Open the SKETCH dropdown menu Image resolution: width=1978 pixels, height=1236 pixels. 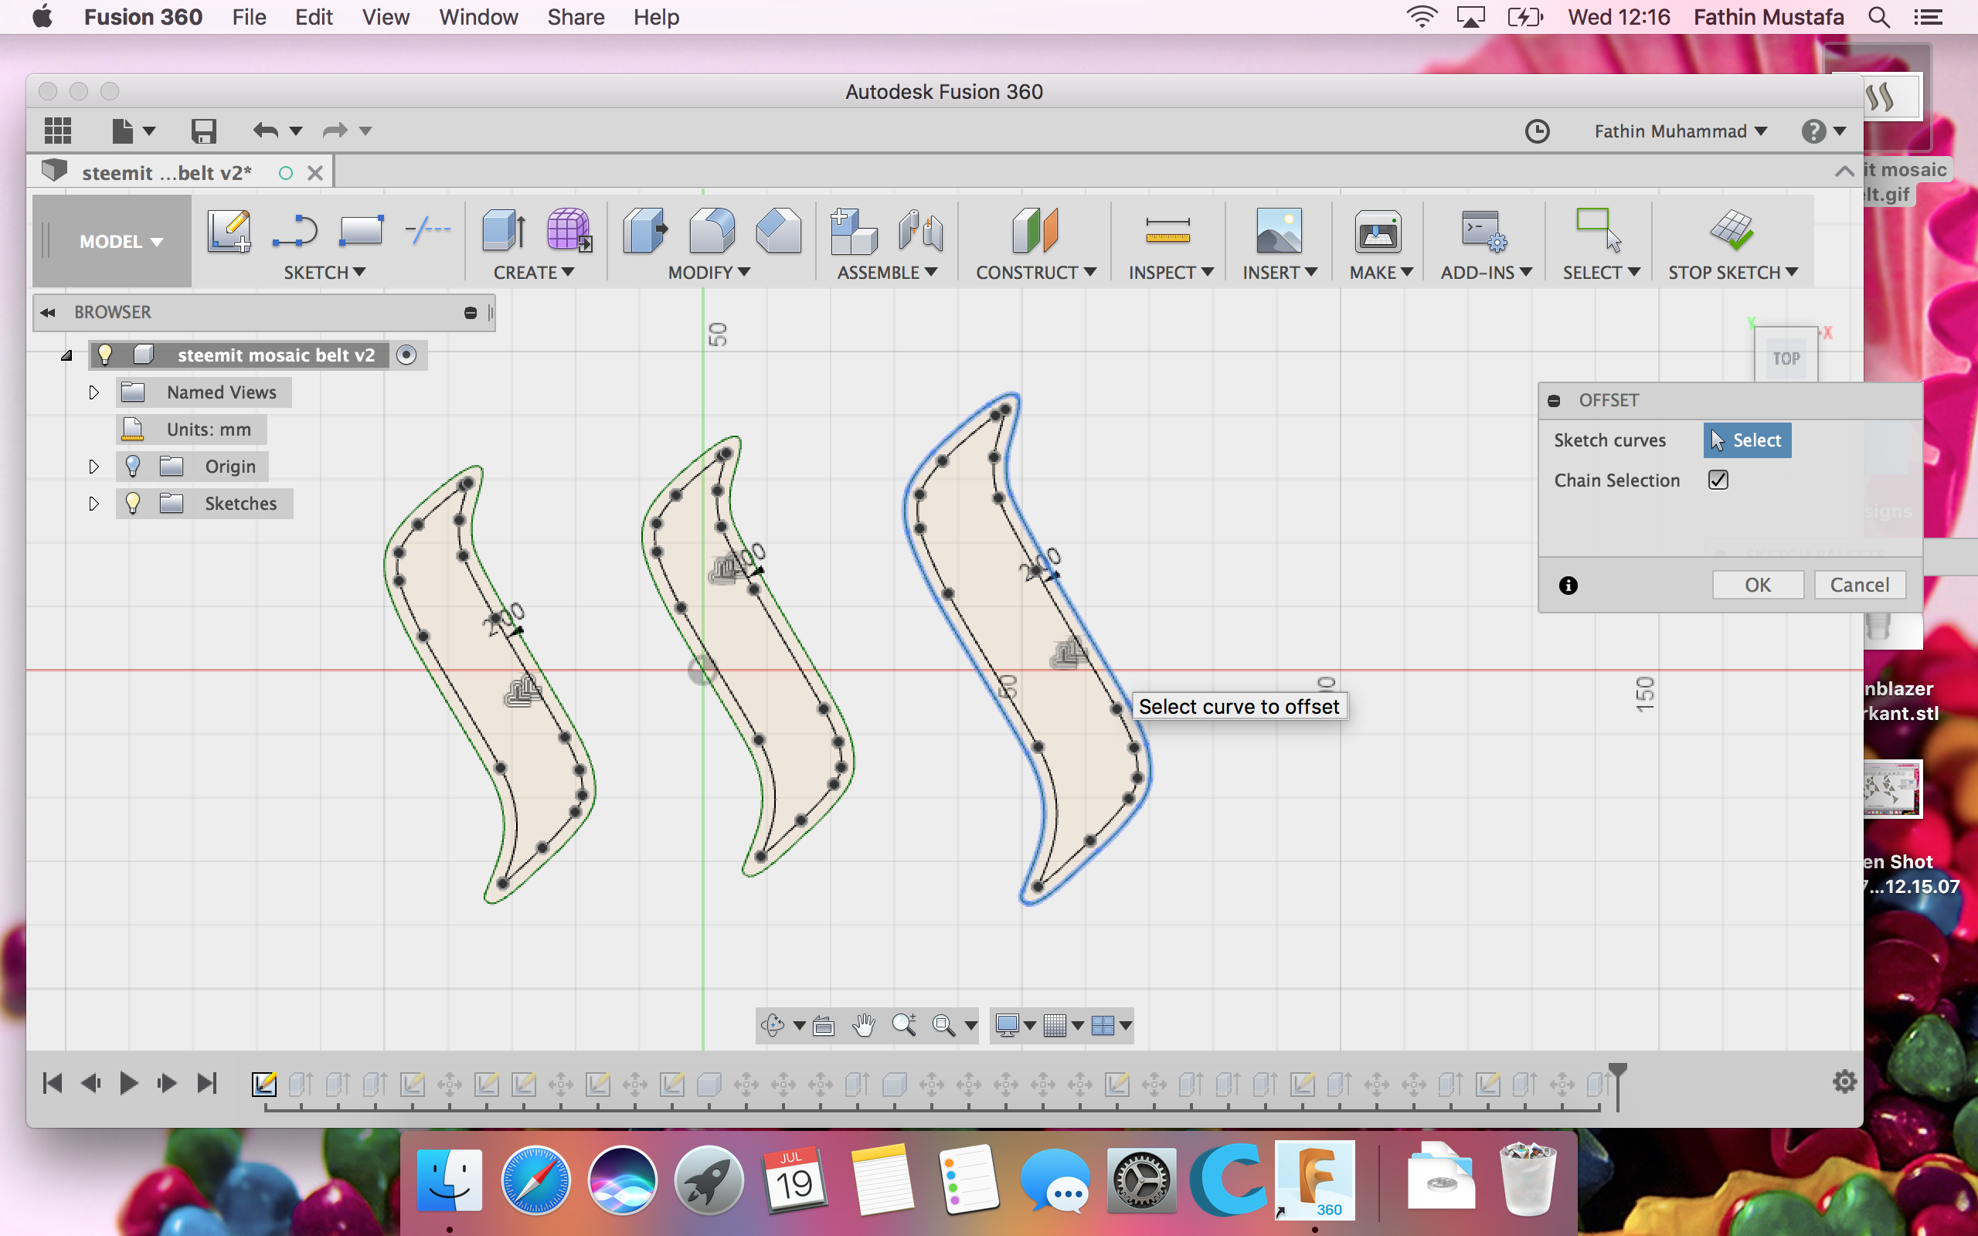pos(324,272)
